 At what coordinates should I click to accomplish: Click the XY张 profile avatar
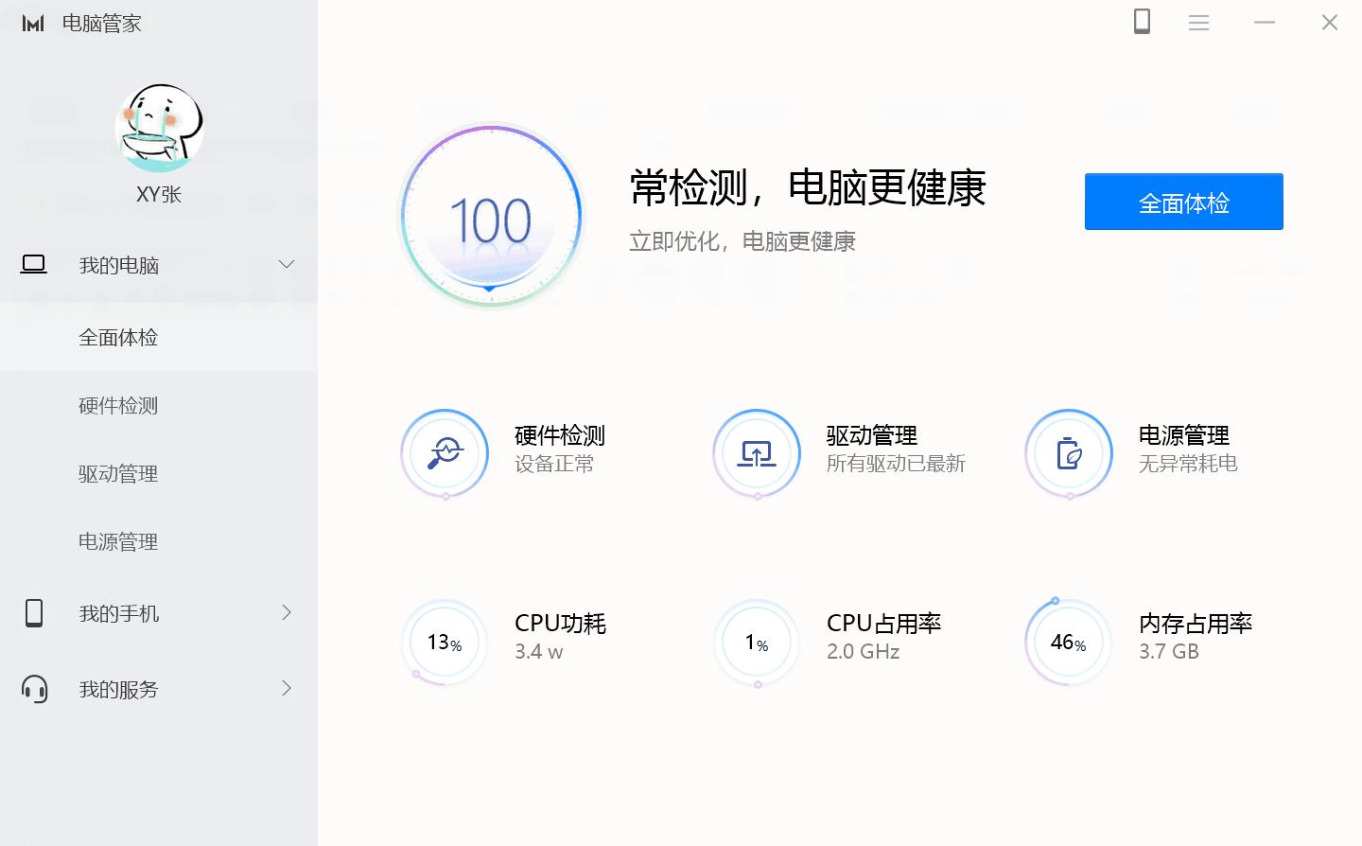tap(160, 129)
